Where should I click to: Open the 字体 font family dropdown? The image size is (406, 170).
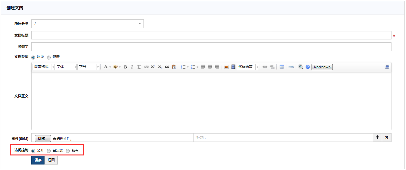[x=66, y=67]
